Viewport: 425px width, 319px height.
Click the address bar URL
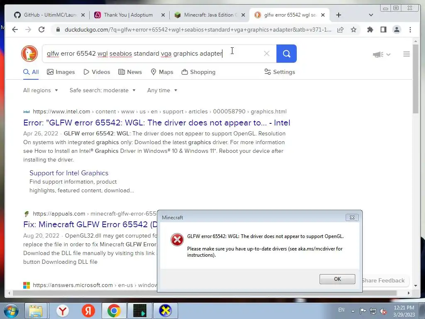pyautogui.click(x=198, y=29)
